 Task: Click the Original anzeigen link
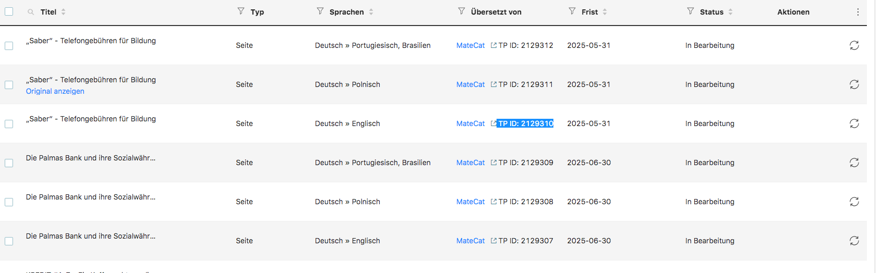[55, 91]
